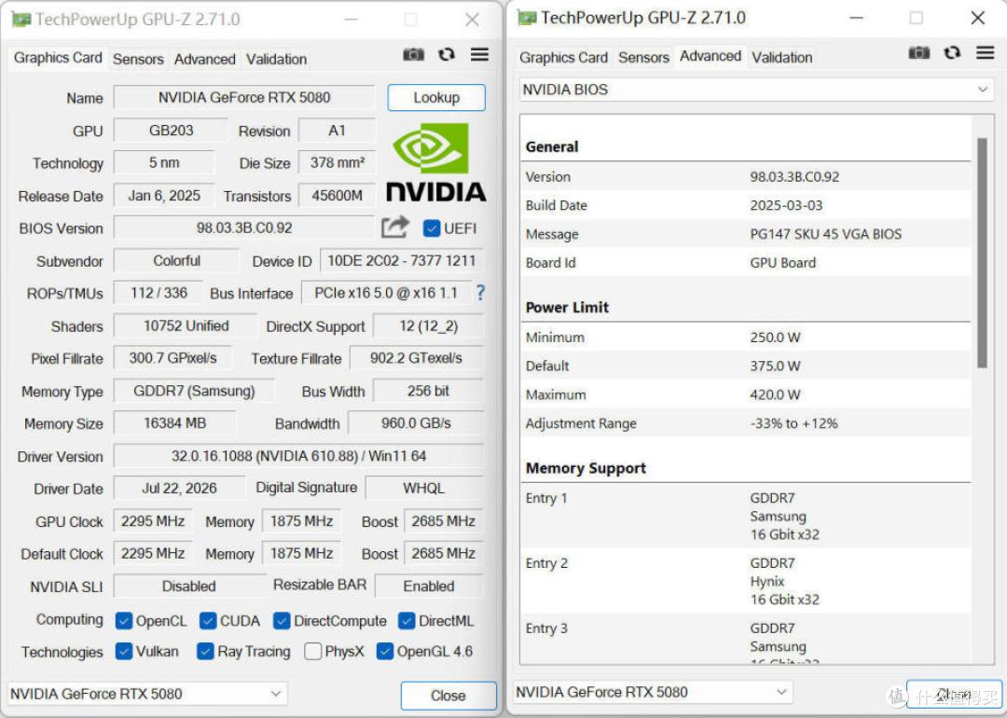The image size is (1007, 718).
Task: Click the BIOS Version text field
Action: coord(244,228)
